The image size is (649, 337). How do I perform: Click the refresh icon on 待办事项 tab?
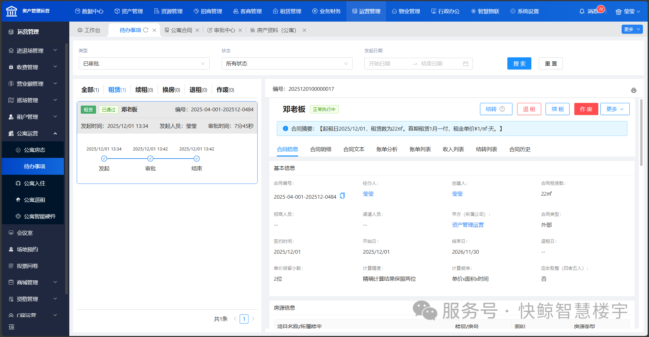click(146, 30)
